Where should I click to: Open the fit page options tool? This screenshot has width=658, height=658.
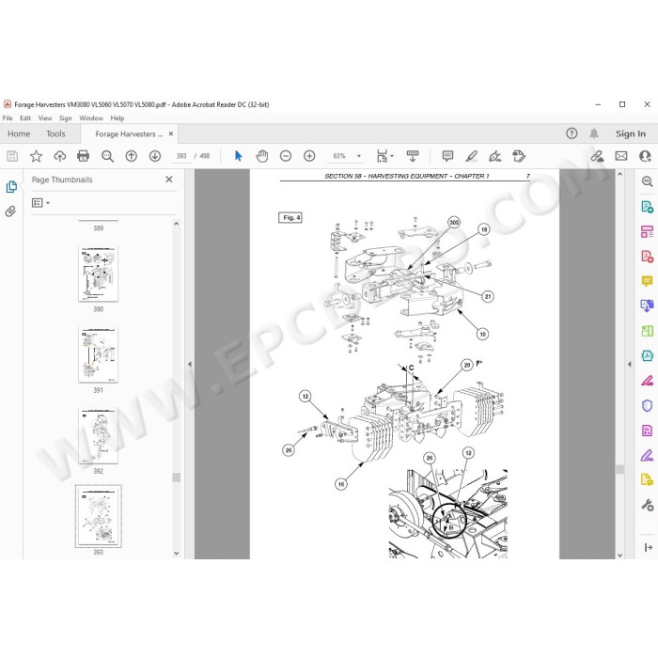tap(384, 156)
